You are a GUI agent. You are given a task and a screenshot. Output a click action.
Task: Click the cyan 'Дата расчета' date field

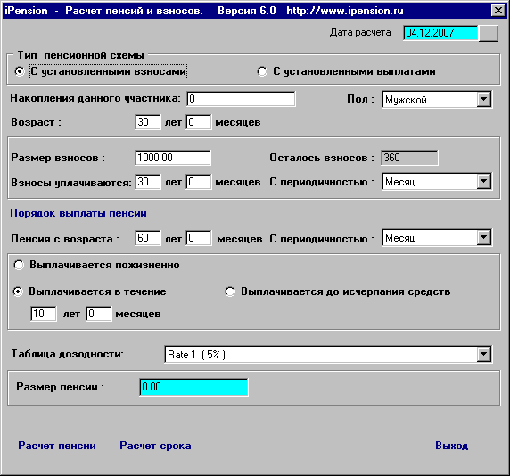[440, 33]
